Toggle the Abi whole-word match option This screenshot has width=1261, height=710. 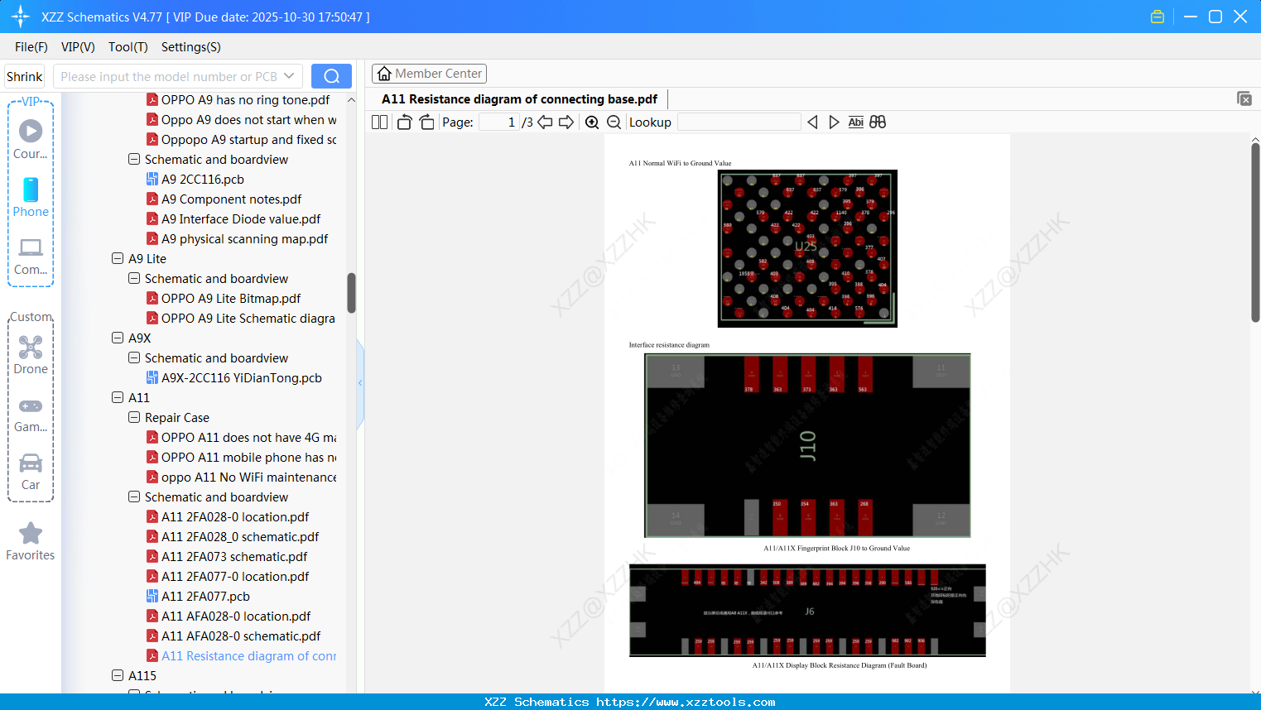[855, 122]
